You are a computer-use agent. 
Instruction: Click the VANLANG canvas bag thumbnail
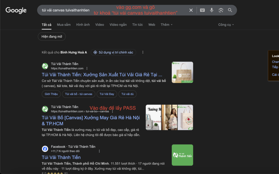[182, 72]
